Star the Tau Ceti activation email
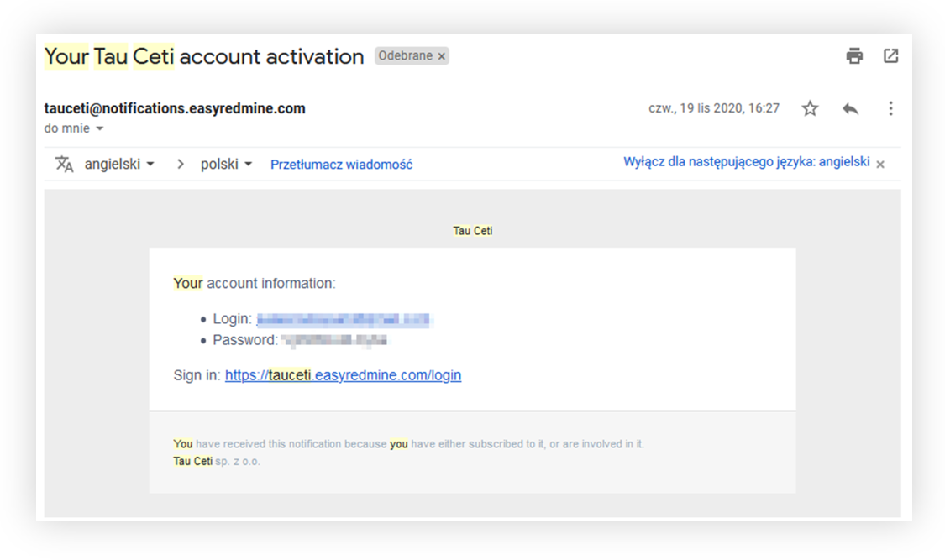The height and width of the screenshot is (560, 945). (810, 108)
